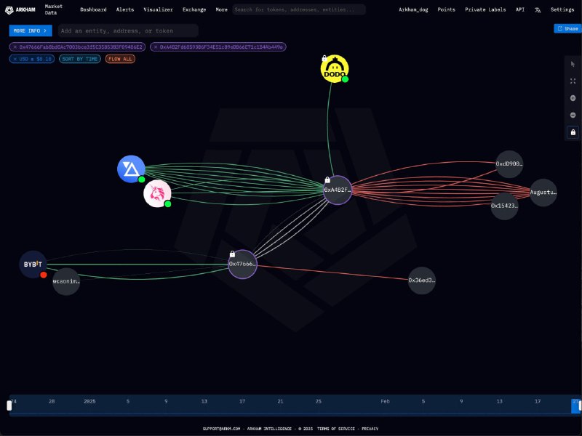Zoom in with the plus icon
The image size is (582, 436).
[x=573, y=98]
